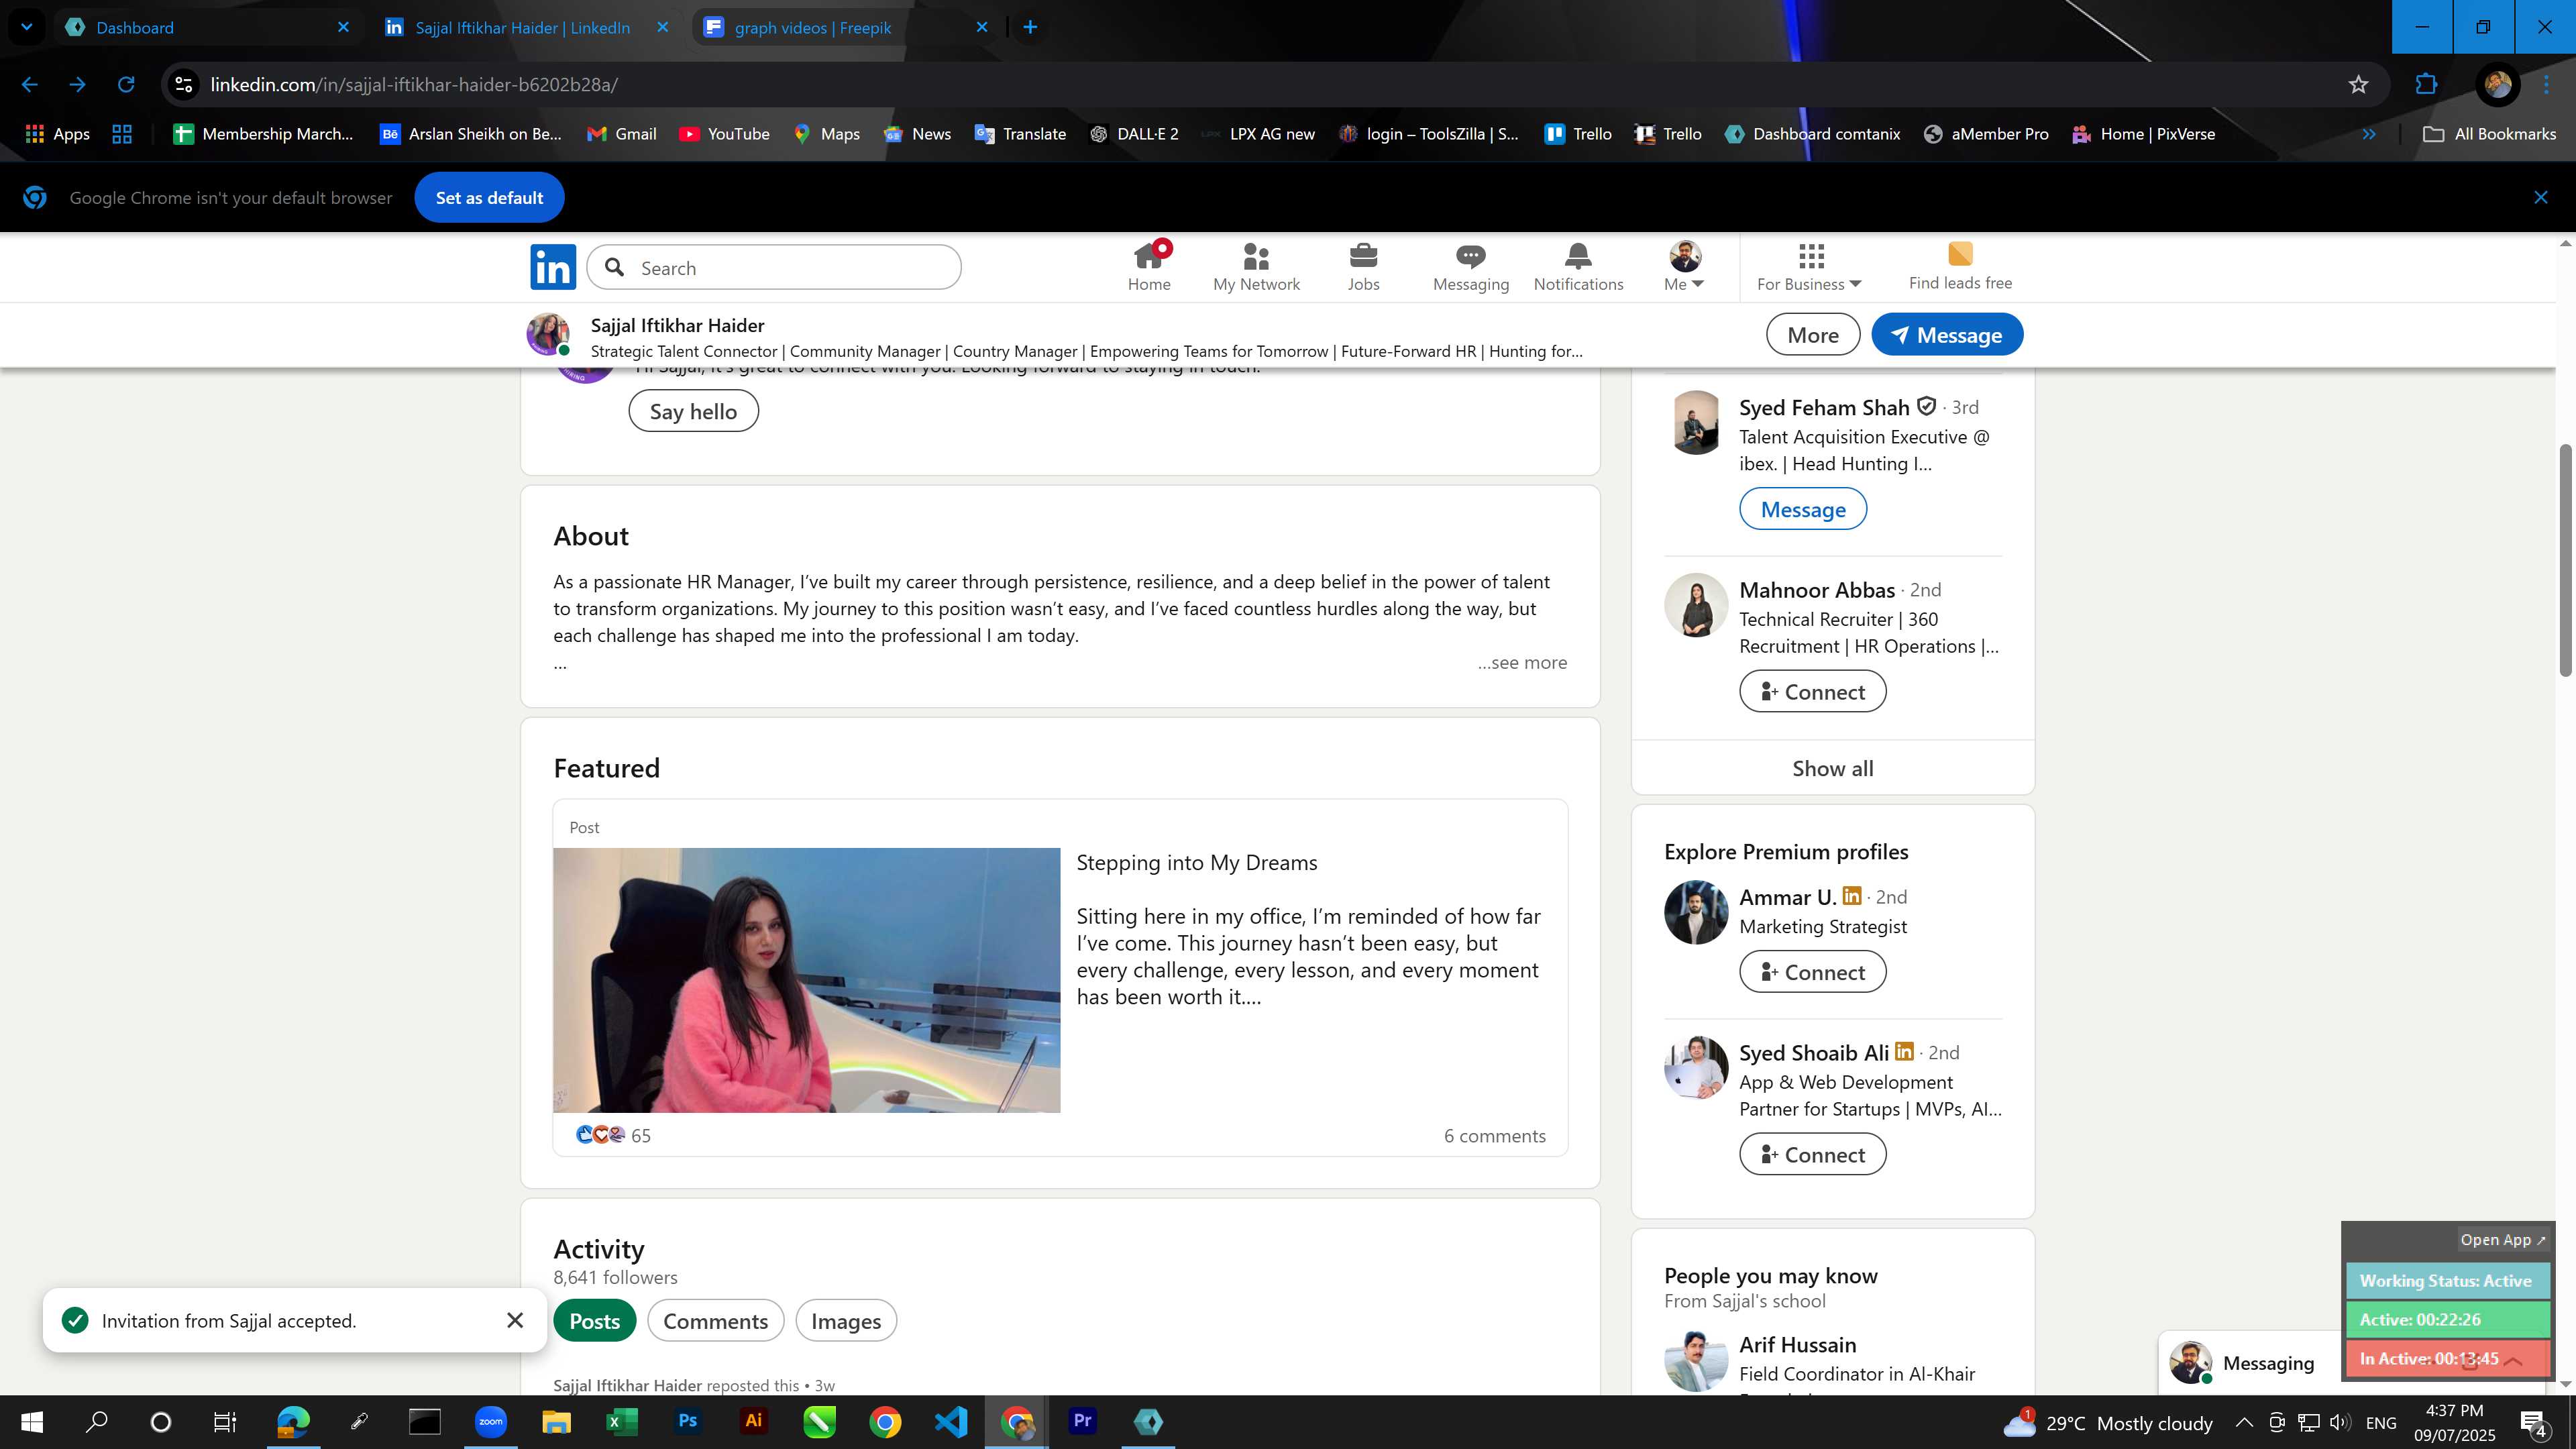Open Excel from taskbar
Screen dimensions: 2576x1449
click(x=621, y=1421)
